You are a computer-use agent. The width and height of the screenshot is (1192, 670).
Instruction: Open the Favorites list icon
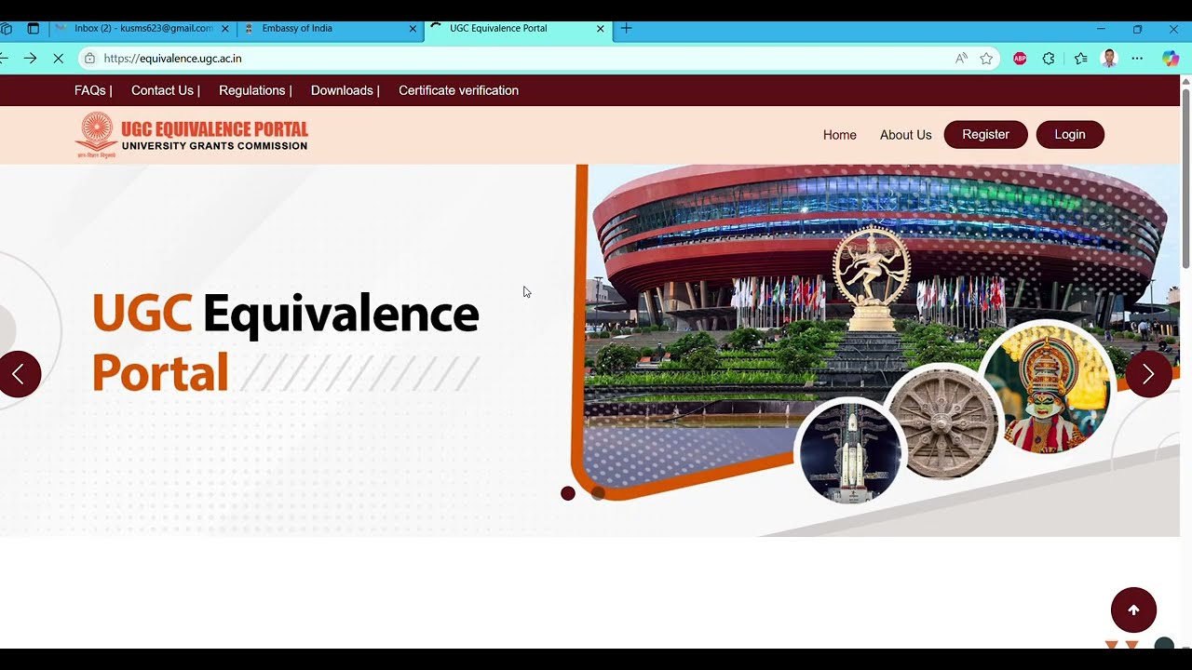(x=1080, y=58)
